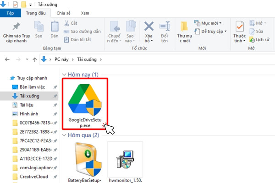Collapse the Hôm nay (1) group
The image size is (275, 183).
[x=64, y=75]
